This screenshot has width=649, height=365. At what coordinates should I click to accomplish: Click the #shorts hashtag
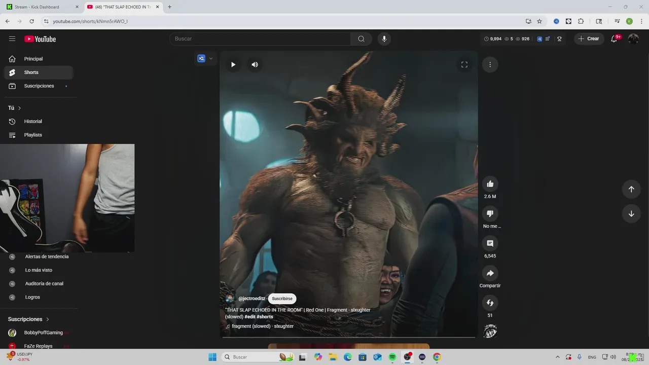[265, 317]
